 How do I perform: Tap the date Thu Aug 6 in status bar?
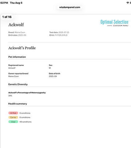coord(16,3)
